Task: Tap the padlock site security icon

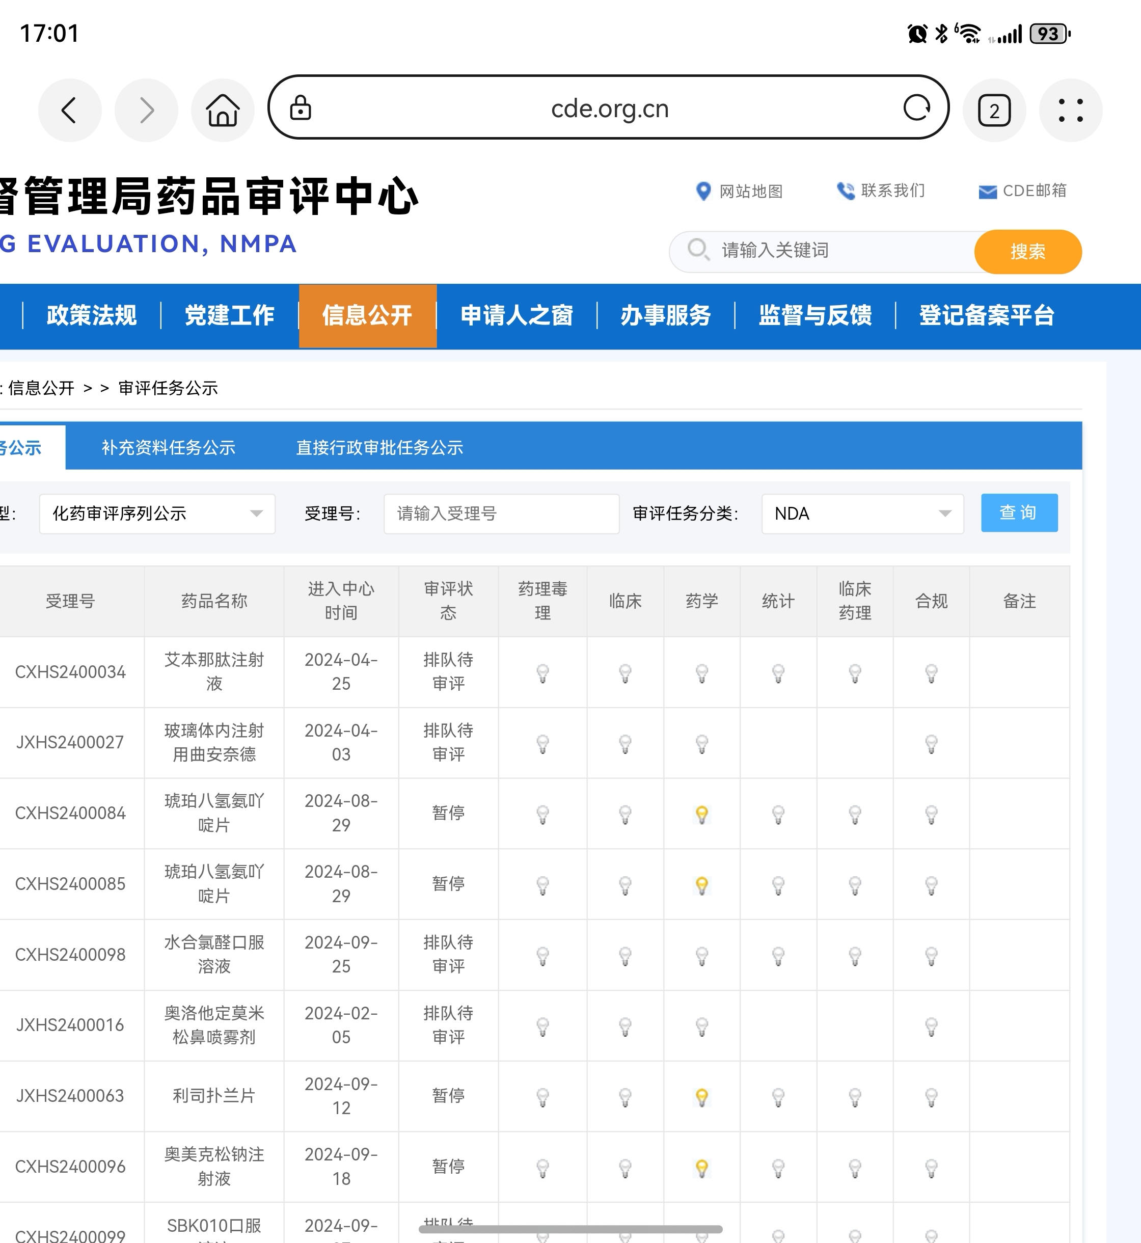Action: tap(301, 108)
